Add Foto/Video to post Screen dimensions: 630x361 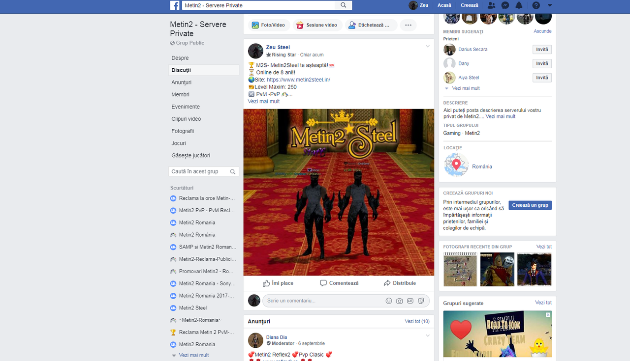coord(269,25)
